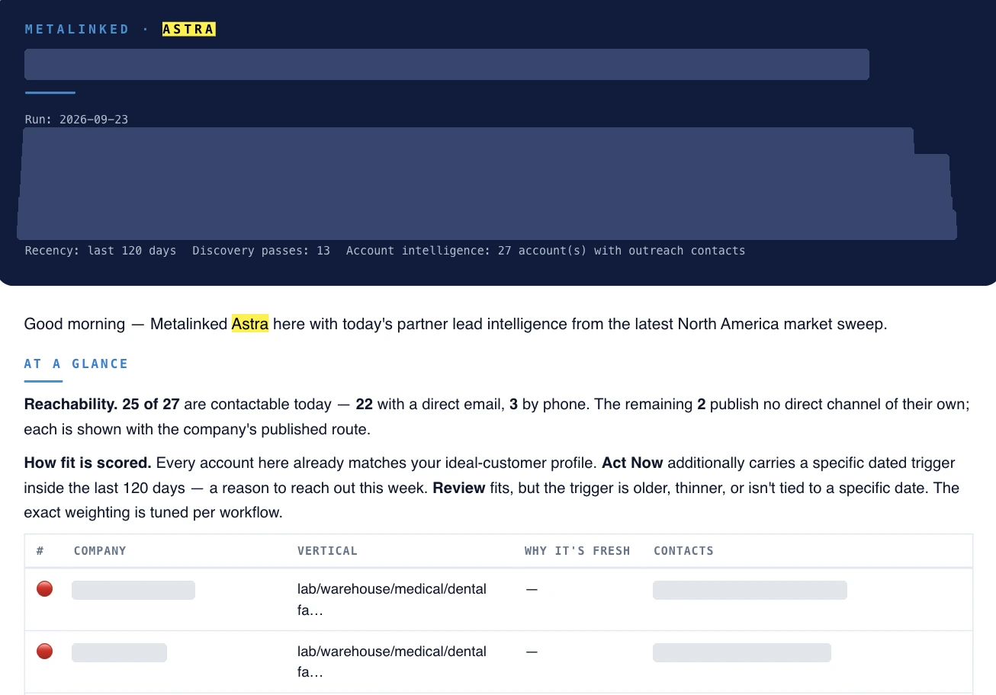This screenshot has width=996, height=695.
Task: Click the WHY IT'S FRESH column header
Action: [577, 550]
